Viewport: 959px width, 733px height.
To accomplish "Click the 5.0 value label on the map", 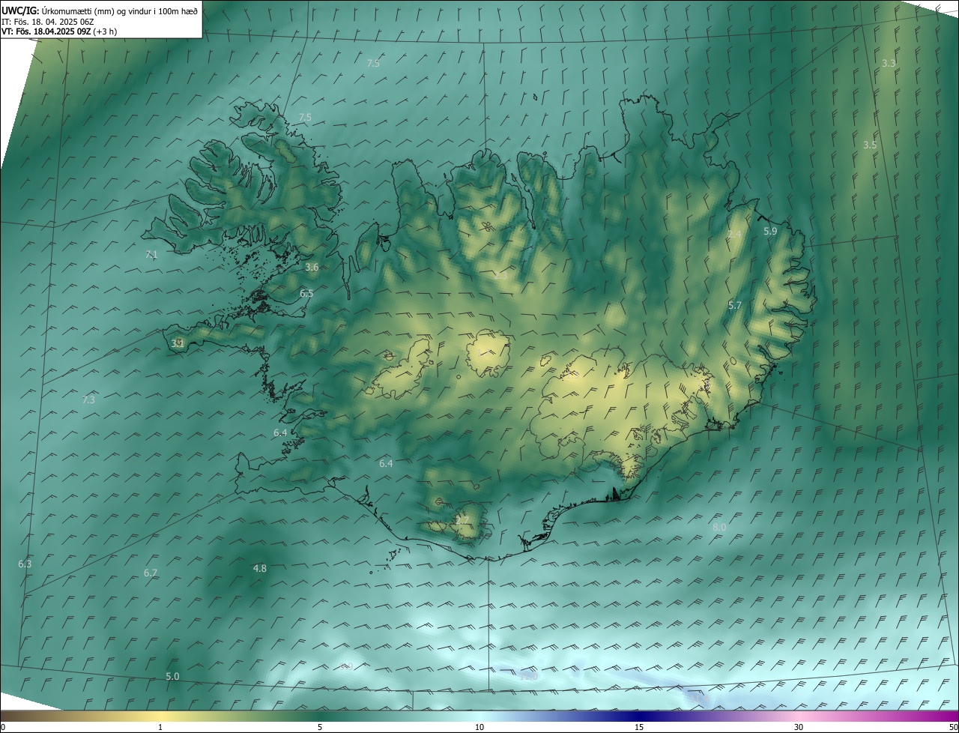I will pos(172,677).
